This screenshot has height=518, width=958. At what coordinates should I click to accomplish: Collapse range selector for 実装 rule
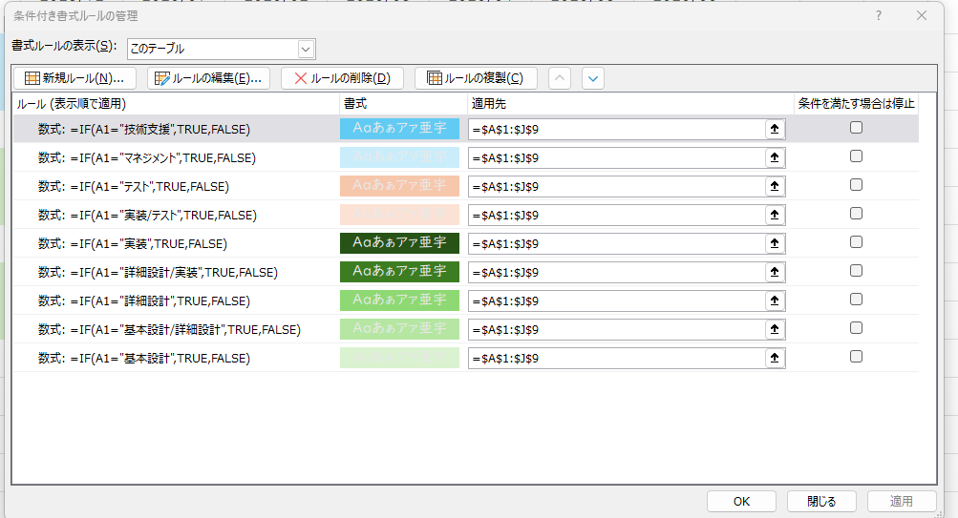775,244
